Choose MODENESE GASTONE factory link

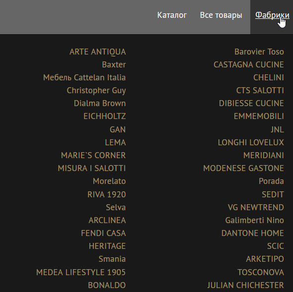[243, 168]
